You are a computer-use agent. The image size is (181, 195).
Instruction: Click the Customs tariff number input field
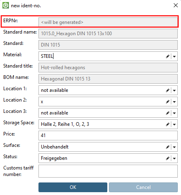click(x=108, y=171)
